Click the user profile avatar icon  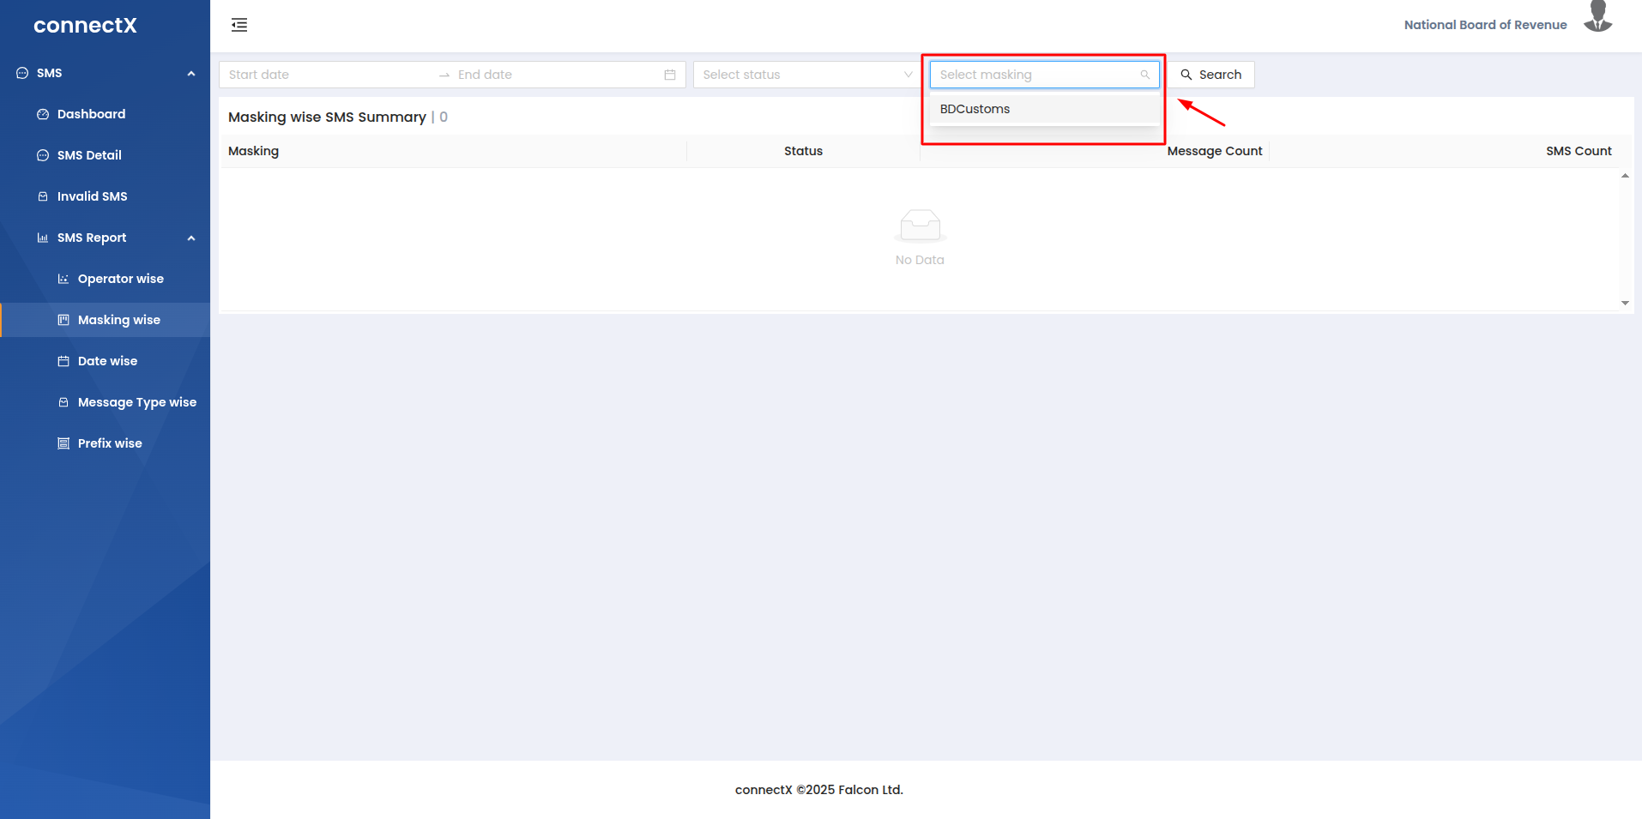(x=1597, y=18)
